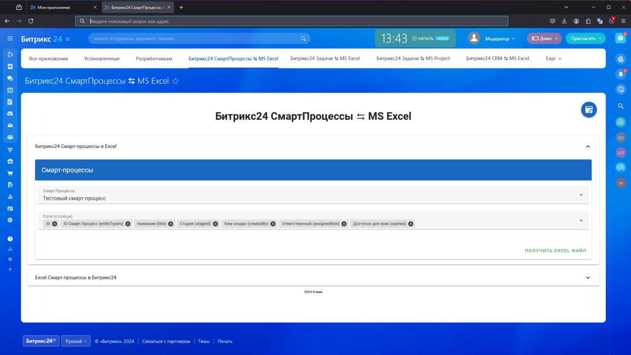Click the Печать footer link
The image size is (631, 355).
[x=225, y=341]
